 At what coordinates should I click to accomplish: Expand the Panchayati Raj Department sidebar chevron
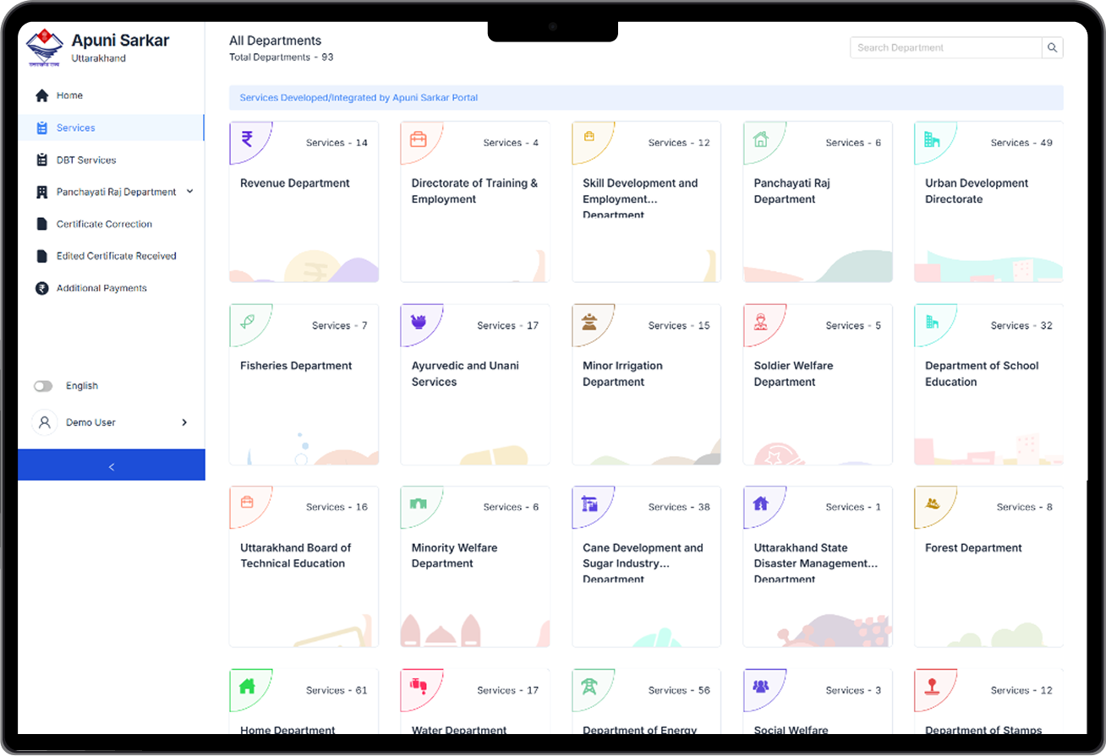(x=189, y=192)
